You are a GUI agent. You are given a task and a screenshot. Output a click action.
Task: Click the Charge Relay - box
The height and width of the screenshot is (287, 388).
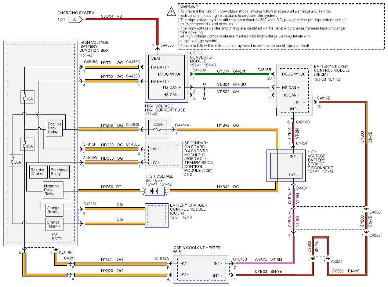(x=54, y=210)
